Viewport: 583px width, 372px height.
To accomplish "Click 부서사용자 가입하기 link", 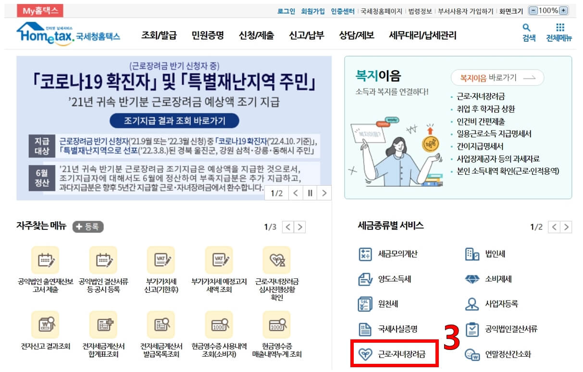I will [466, 11].
